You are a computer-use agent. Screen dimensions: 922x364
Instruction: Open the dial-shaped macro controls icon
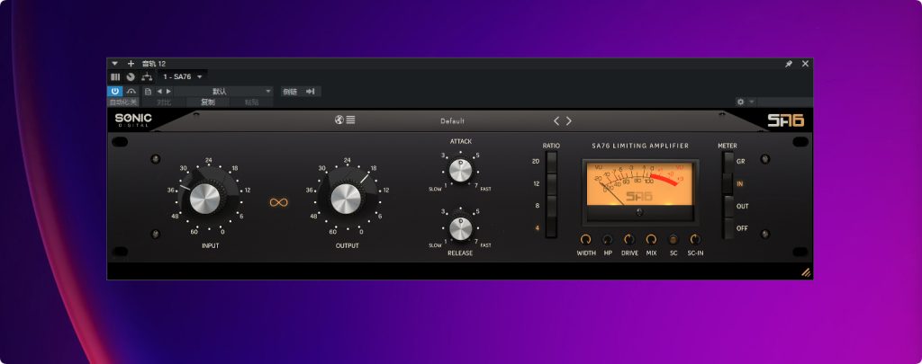[x=131, y=77]
